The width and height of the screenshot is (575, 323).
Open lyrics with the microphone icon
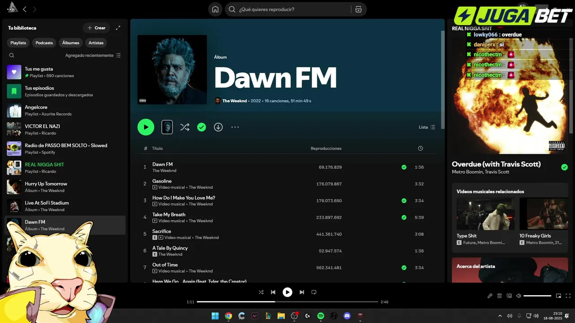pyautogui.click(x=490, y=296)
